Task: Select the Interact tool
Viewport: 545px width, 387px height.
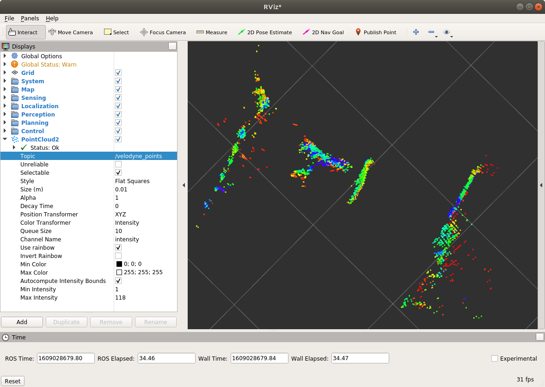Action: click(25, 32)
